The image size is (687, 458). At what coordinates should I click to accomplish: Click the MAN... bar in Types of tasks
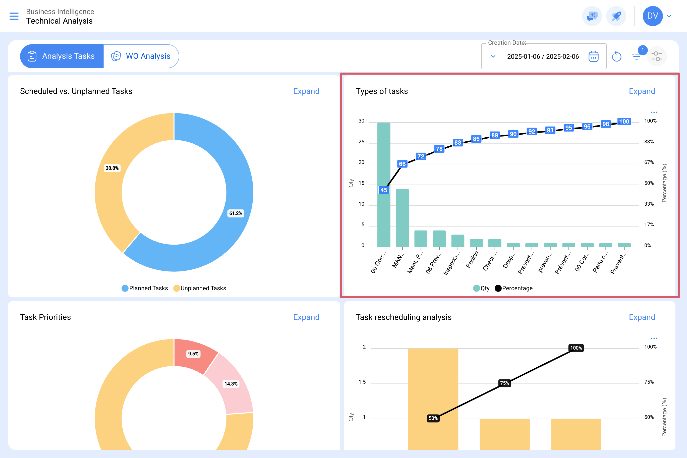[x=402, y=218]
